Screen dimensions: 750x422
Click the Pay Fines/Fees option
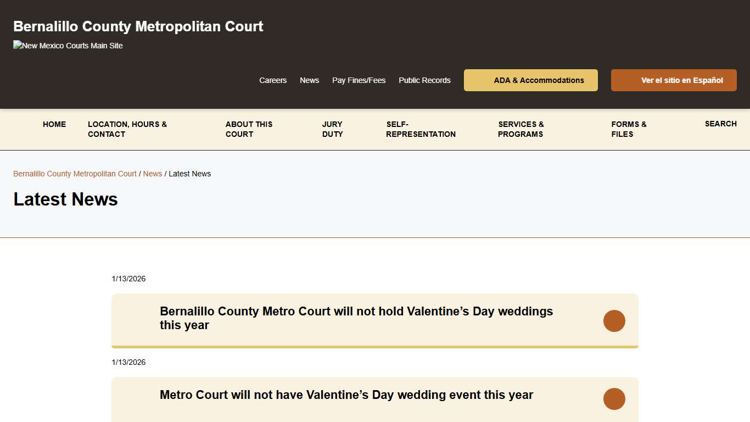point(359,80)
